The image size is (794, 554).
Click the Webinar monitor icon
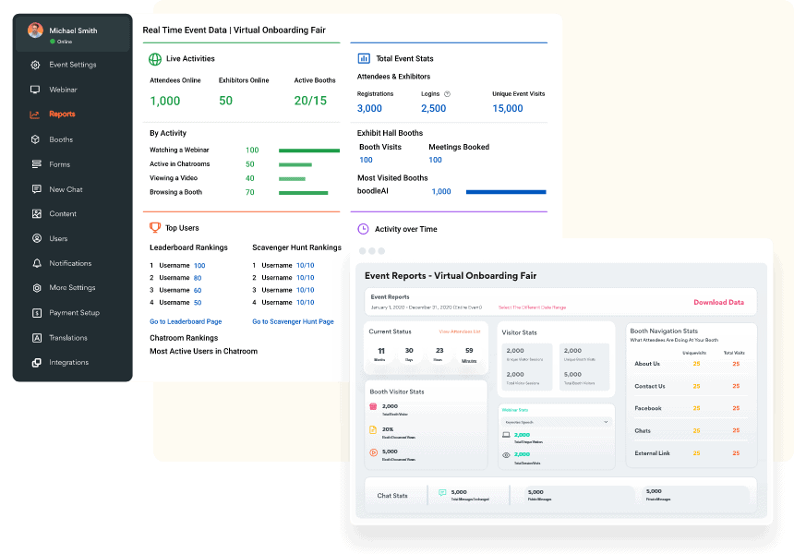click(35, 90)
